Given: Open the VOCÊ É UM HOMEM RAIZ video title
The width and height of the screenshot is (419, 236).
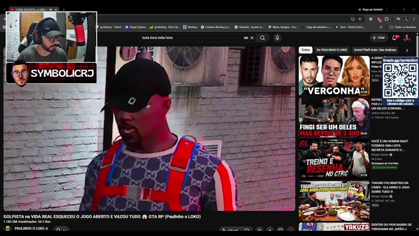Looking at the screenshot, I should coord(390,146).
